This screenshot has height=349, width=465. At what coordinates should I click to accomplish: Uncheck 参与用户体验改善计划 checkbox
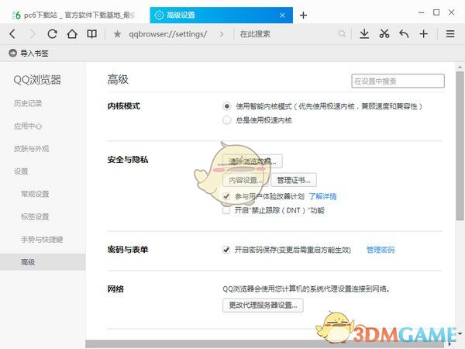[226, 196]
